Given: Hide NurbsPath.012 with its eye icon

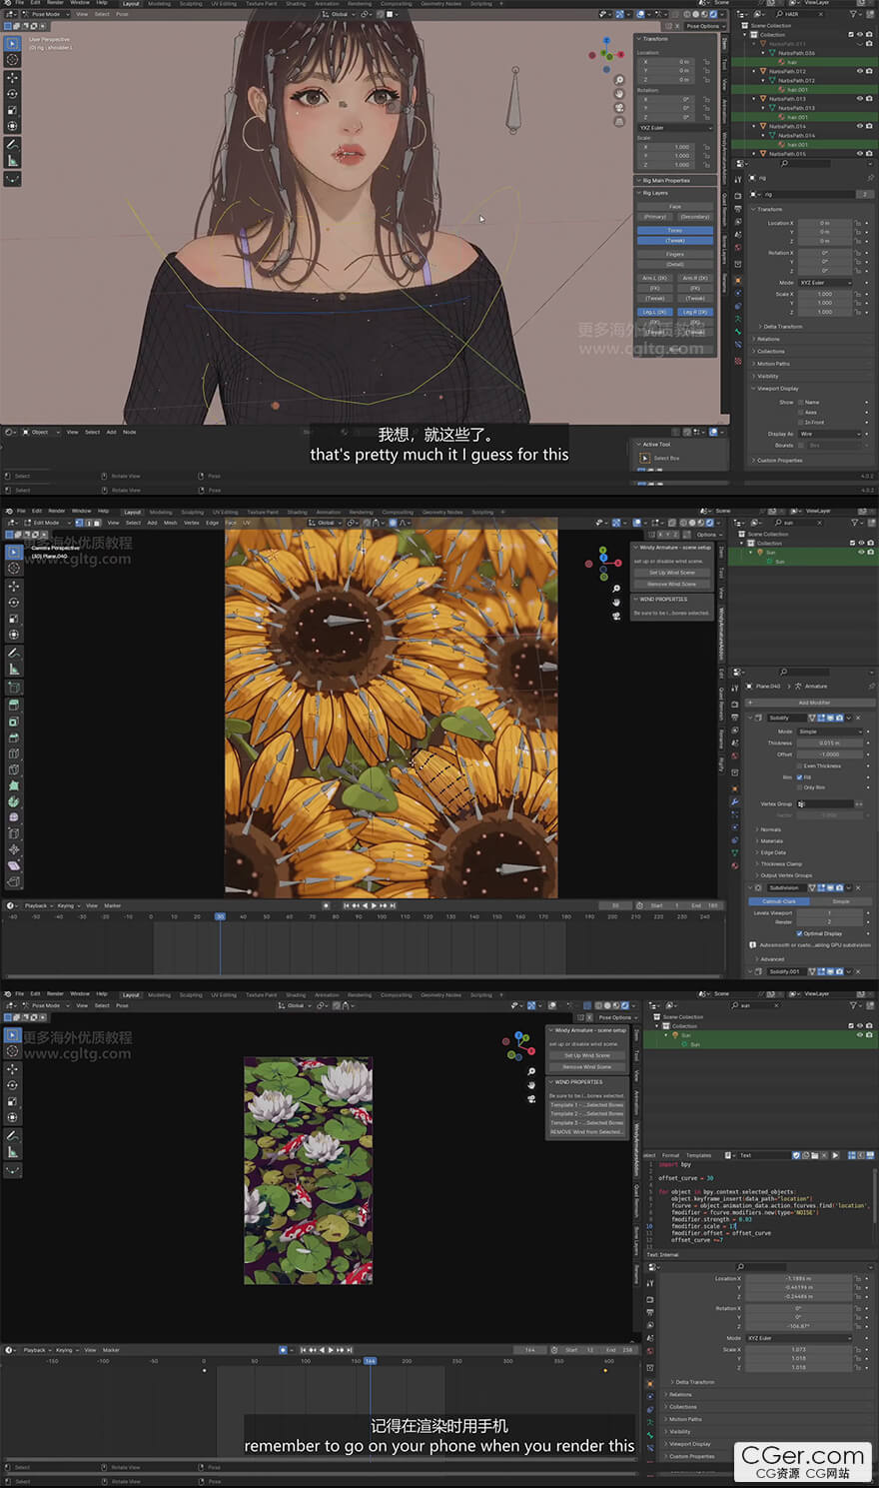Looking at the screenshot, I should pos(859,71).
